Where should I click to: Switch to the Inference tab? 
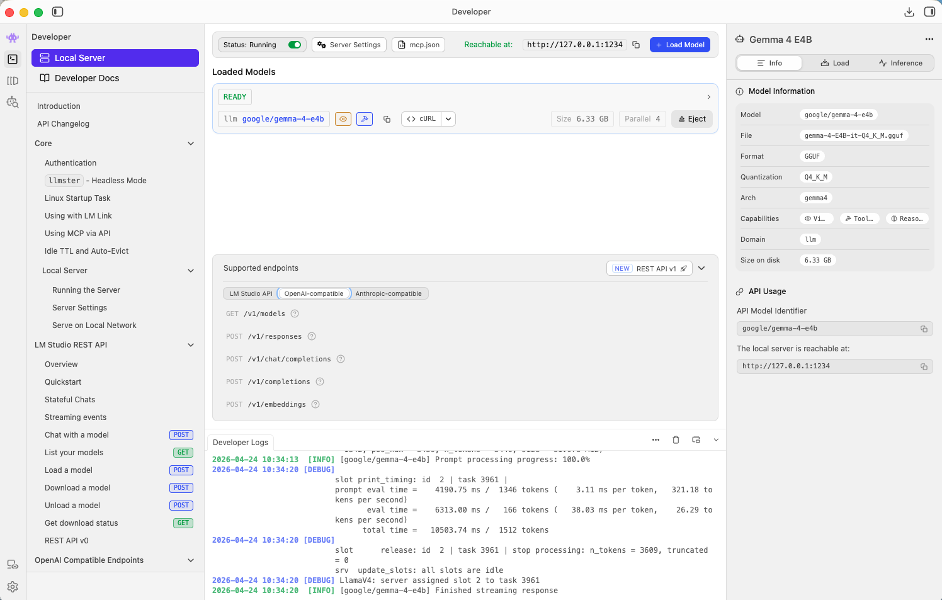pyautogui.click(x=900, y=63)
